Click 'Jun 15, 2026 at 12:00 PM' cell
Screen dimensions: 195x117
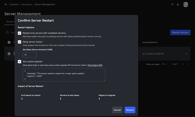[153, 54]
